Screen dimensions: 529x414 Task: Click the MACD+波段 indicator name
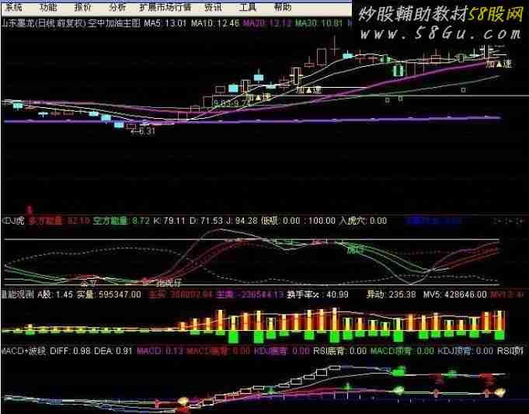pyautogui.click(x=23, y=351)
